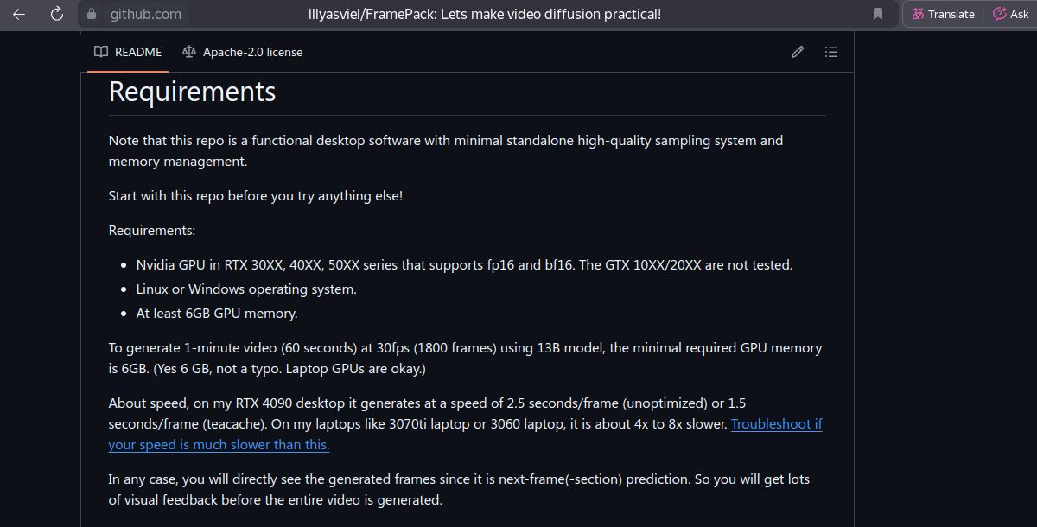Open the Apache-2.0 license tab
This screenshot has height=527, width=1037.
[252, 52]
